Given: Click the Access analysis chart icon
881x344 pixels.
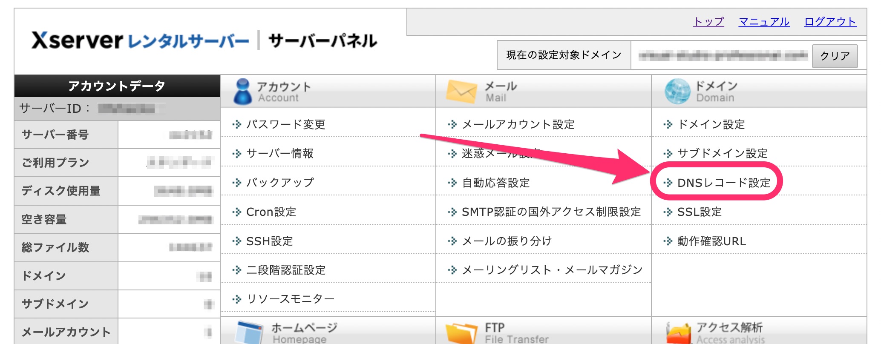Looking at the screenshot, I should pos(679,333).
